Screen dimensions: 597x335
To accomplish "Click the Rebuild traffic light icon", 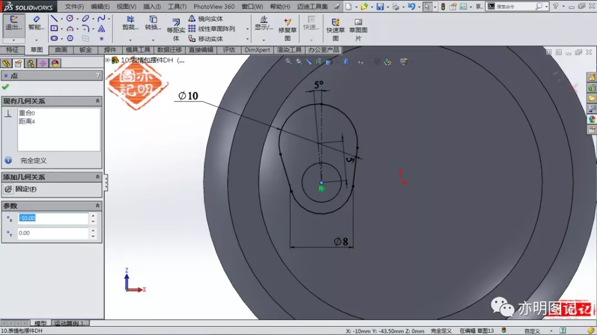I will [443, 7].
